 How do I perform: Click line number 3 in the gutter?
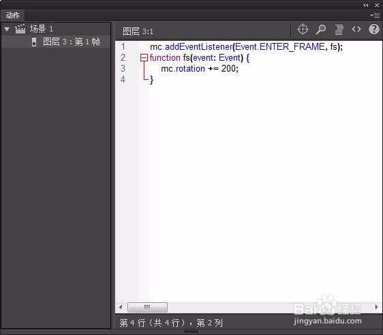123,68
